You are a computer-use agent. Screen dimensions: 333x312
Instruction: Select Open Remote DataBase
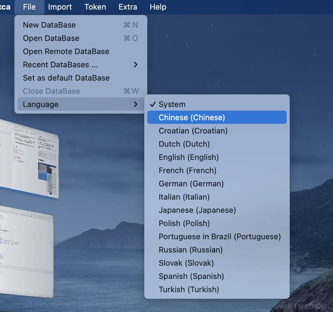[81, 51]
